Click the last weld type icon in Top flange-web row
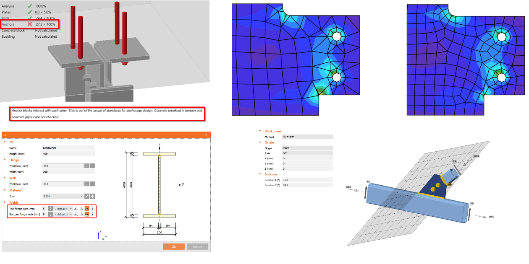 click(92, 208)
